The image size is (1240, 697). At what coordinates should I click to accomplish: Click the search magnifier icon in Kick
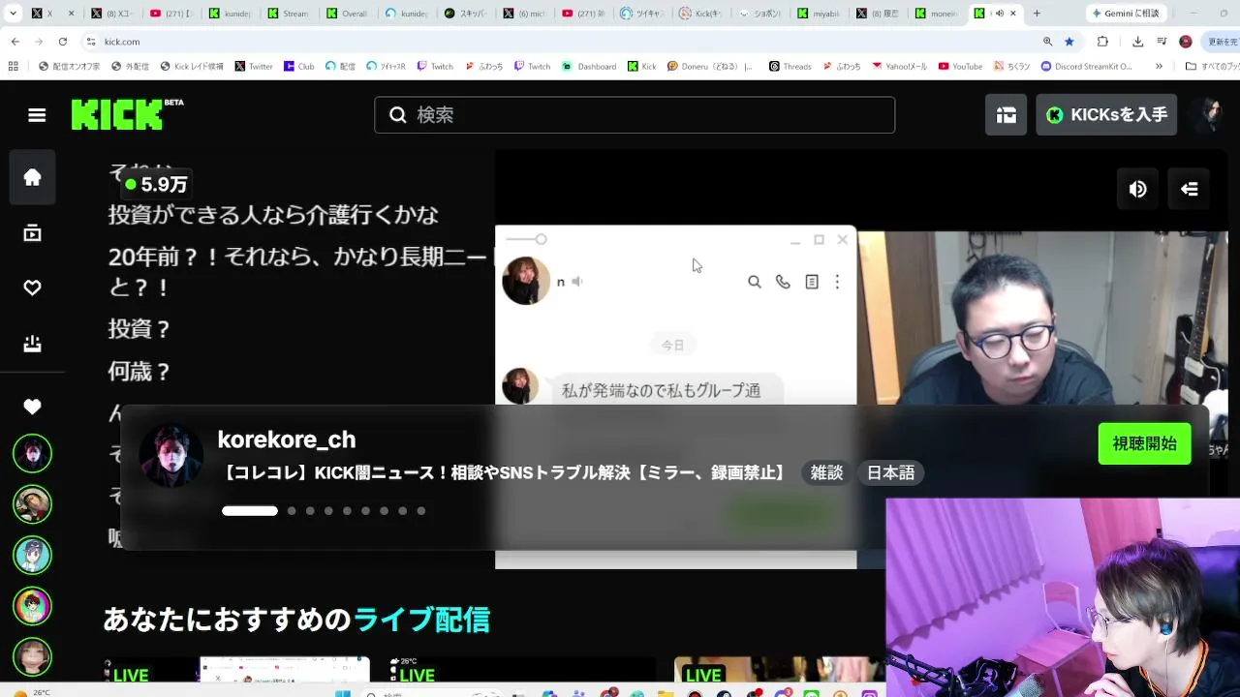398,115
